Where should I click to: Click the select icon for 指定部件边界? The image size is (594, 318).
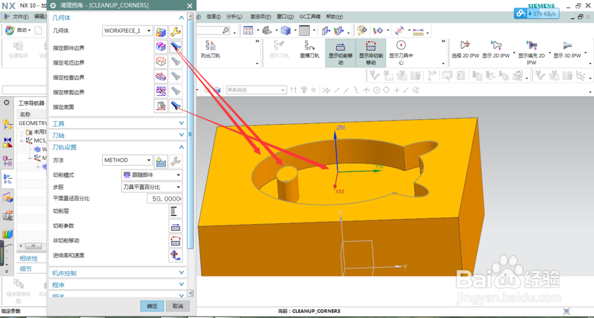click(x=161, y=47)
